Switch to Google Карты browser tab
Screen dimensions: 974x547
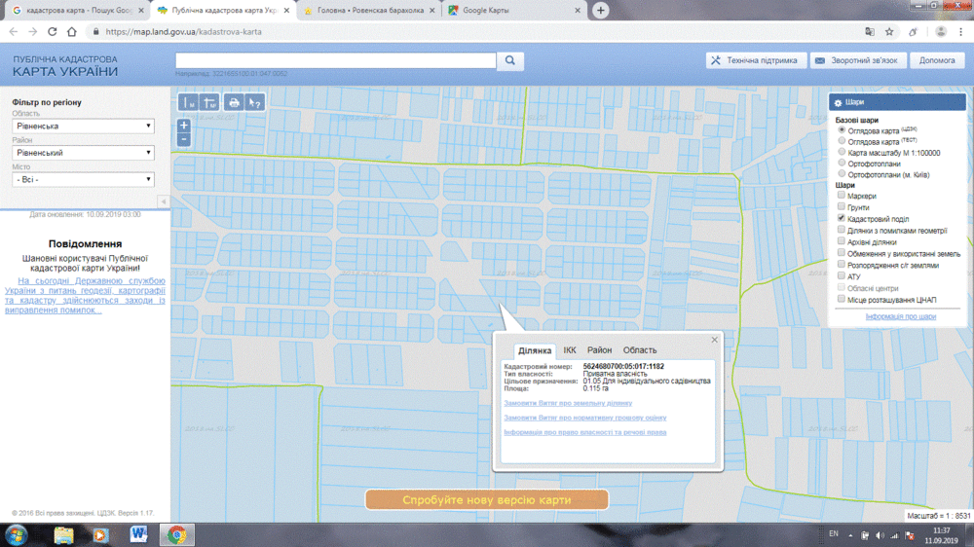click(513, 11)
